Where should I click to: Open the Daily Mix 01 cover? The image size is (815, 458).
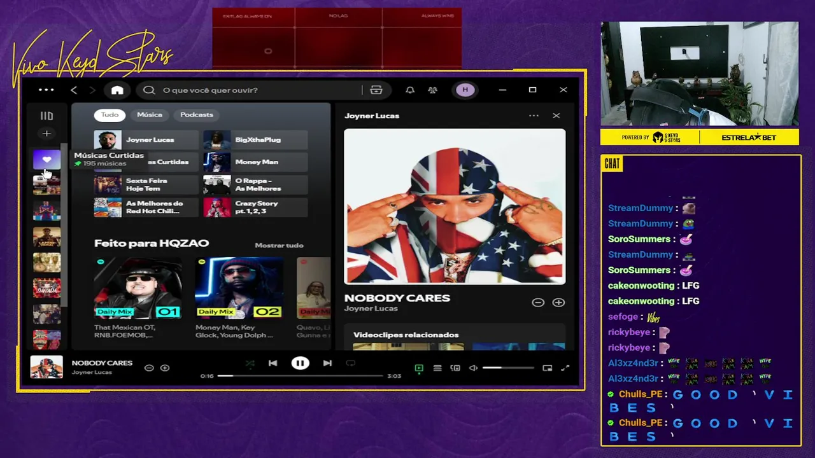tap(138, 288)
